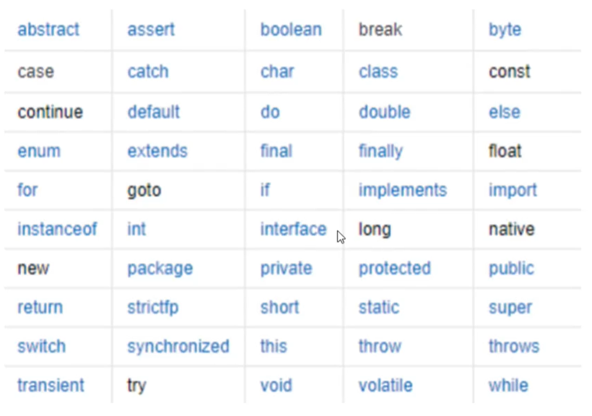Click the protected keyword link
592x416 pixels.
pyautogui.click(x=394, y=269)
